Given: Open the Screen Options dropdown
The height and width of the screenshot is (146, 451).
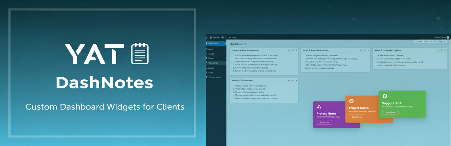Looking at the screenshot, I should tap(424, 41).
